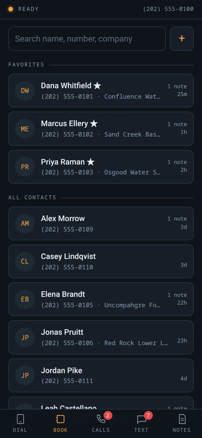Open Jordan Pike contact entry
Viewport: 202px width, 438px height.
point(101,375)
